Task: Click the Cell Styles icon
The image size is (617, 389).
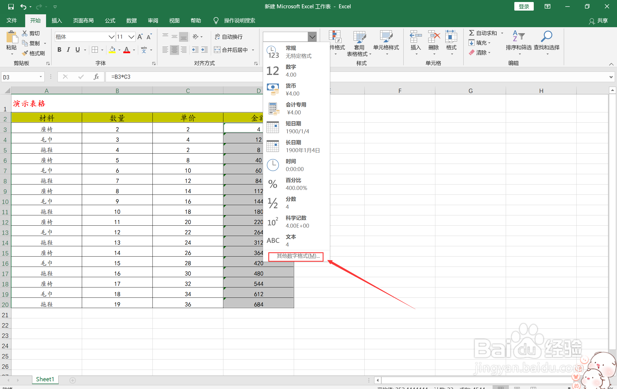Action: (x=386, y=37)
